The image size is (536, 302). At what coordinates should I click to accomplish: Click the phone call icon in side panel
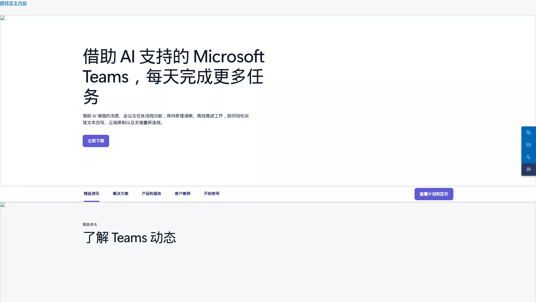[x=528, y=157]
